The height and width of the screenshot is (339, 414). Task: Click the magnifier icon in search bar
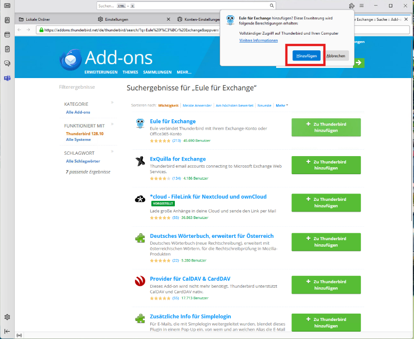[x=272, y=6]
